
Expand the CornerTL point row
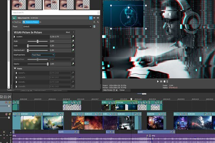pyautogui.click(x=16, y=73)
